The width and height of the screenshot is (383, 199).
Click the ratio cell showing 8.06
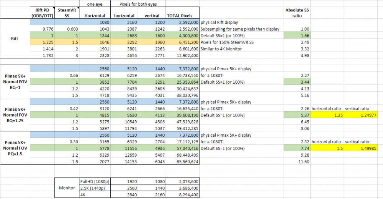(297, 128)
